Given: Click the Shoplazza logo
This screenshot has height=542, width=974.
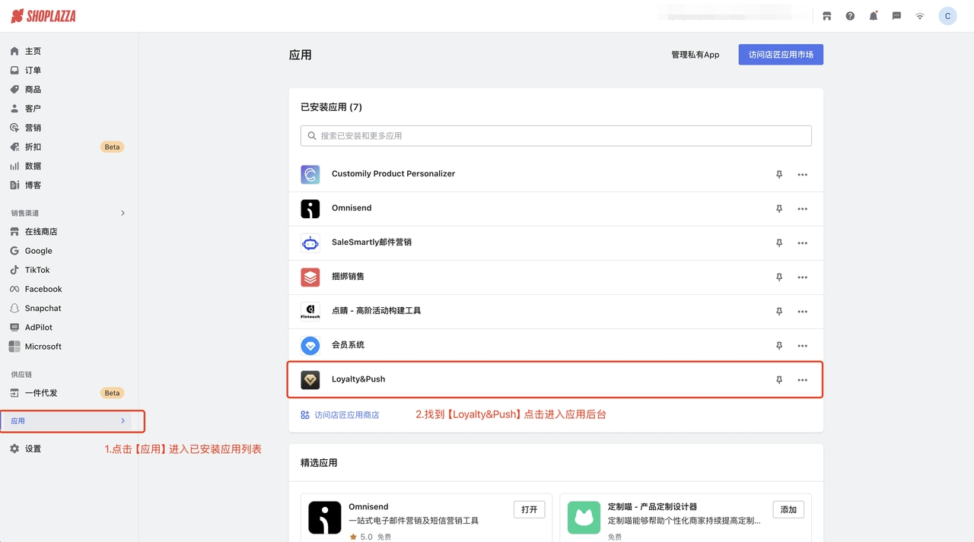Looking at the screenshot, I should pyautogui.click(x=43, y=16).
